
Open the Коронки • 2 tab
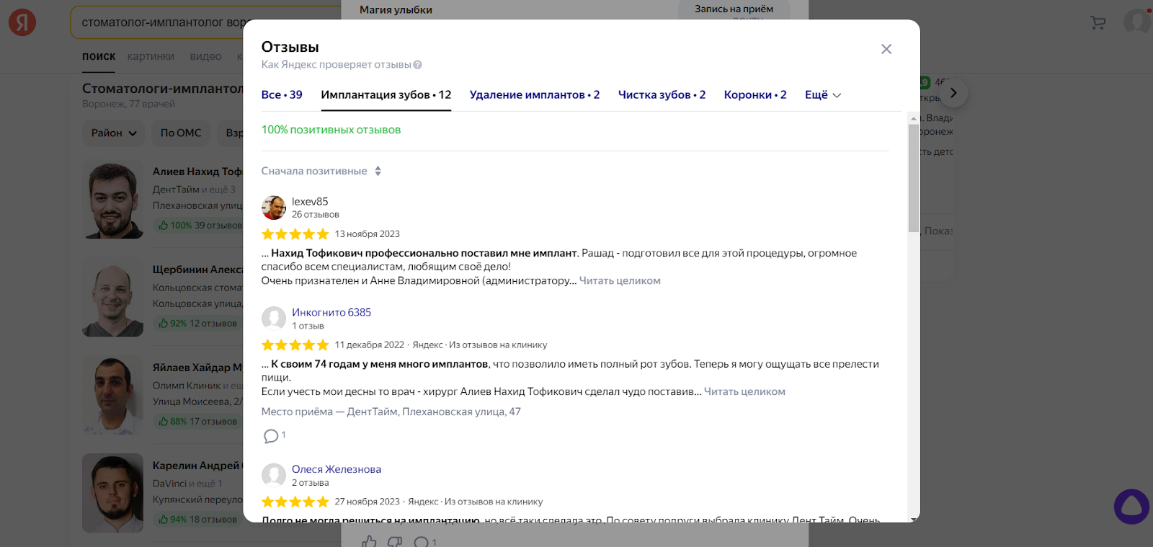pyautogui.click(x=755, y=94)
